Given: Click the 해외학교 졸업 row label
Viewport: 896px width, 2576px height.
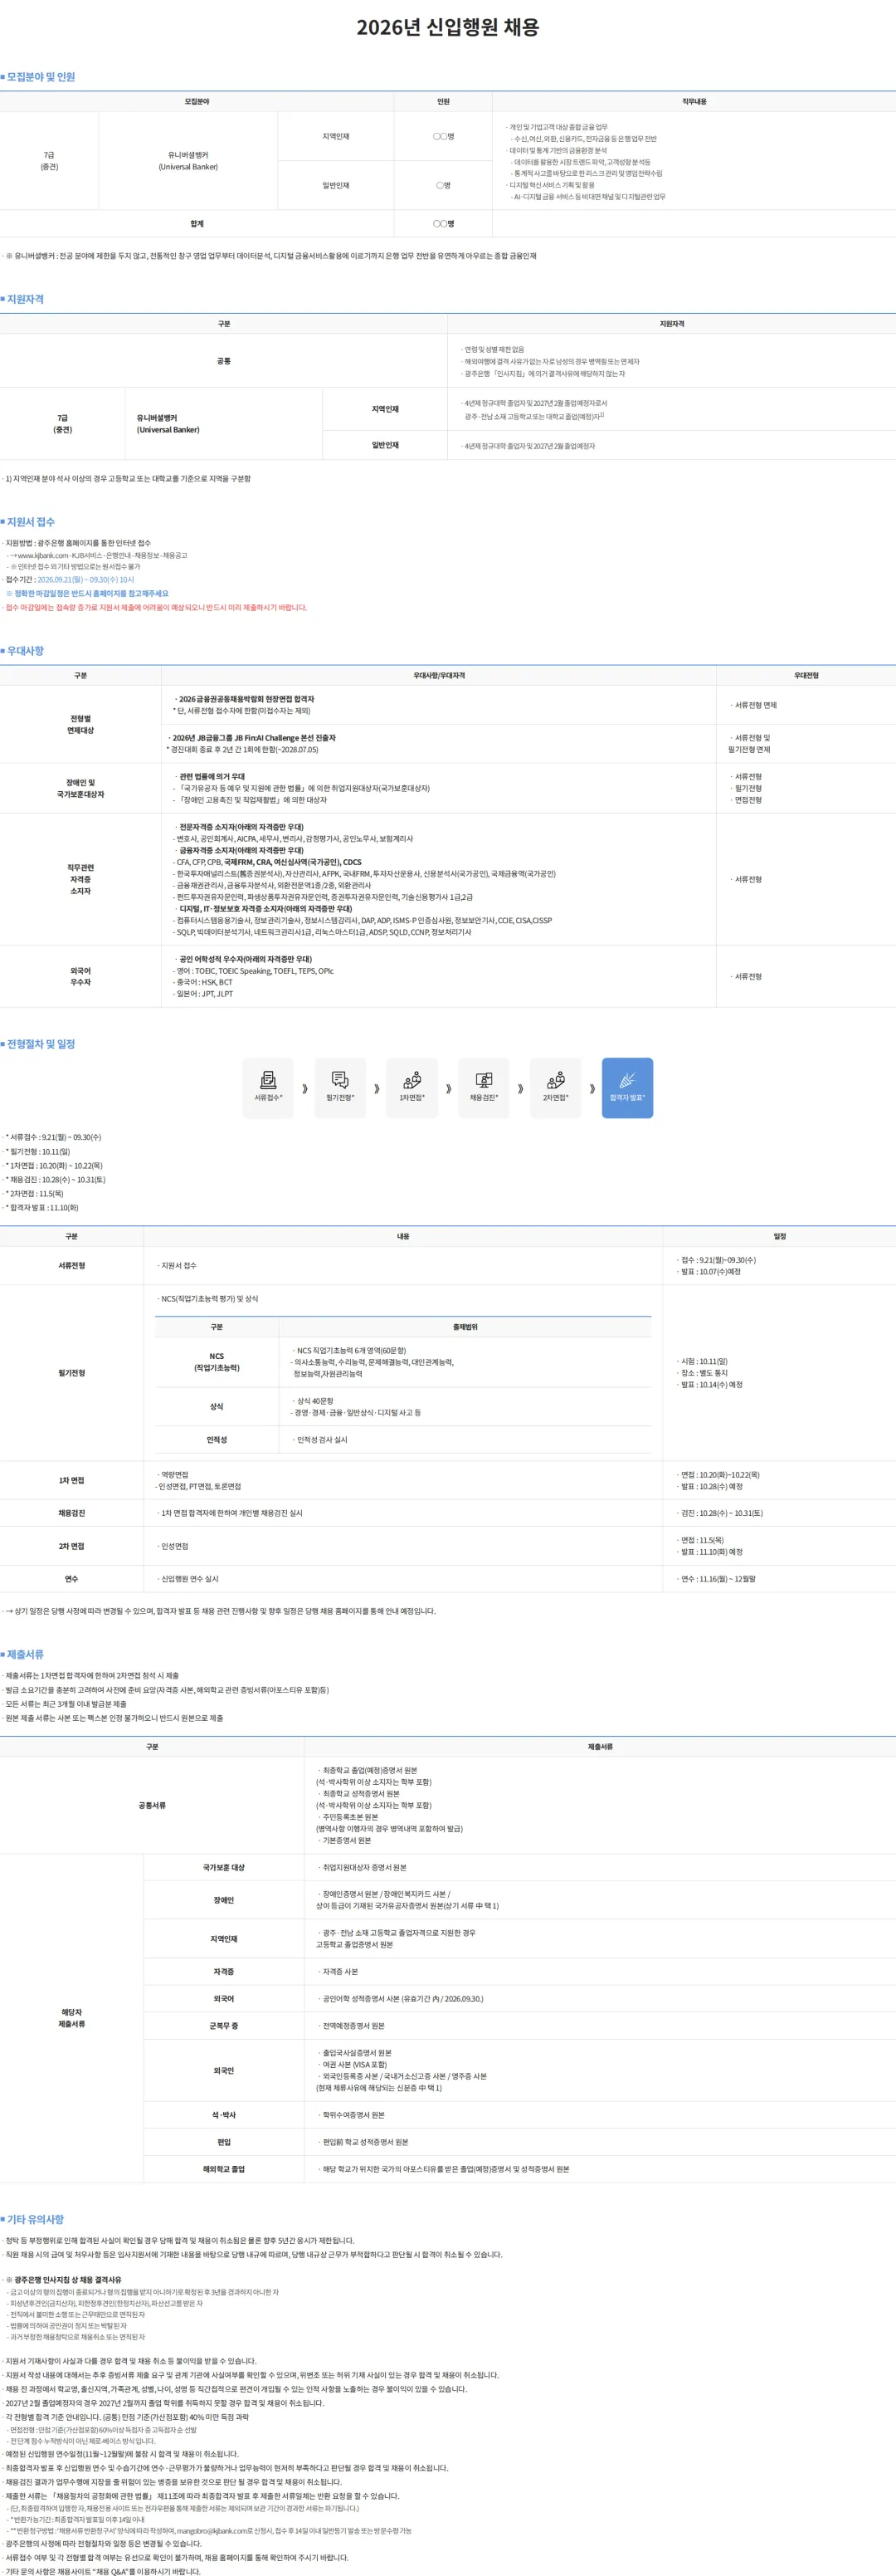Looking at the screenshot, I should [224, 2169].
